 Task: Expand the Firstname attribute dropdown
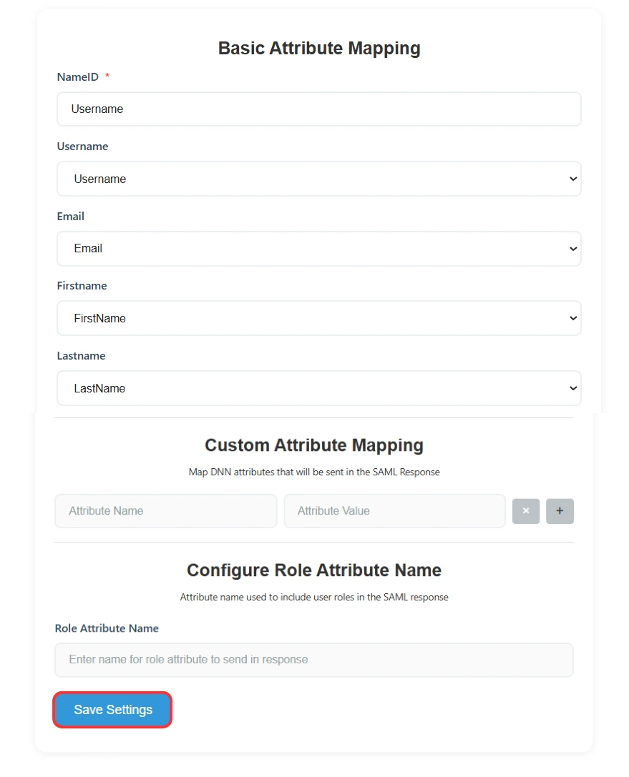pos(318,318)
